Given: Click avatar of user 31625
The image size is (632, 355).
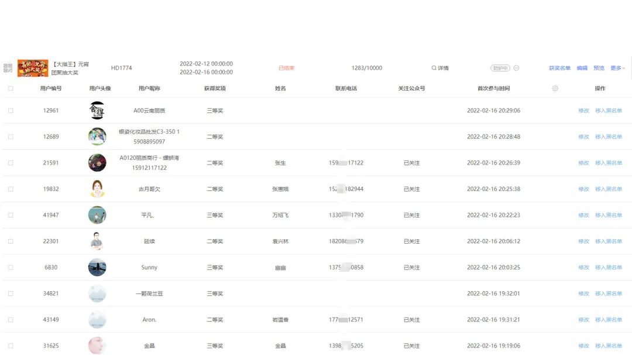Looking at the screenshot, I should tap(97, 346).
